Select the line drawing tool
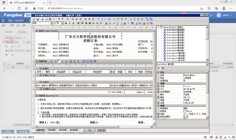Screen dimensions: 236x140 coord(129,23)
